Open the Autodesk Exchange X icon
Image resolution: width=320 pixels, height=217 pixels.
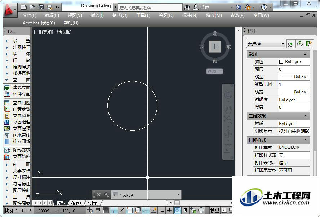[x=239, y=7]
